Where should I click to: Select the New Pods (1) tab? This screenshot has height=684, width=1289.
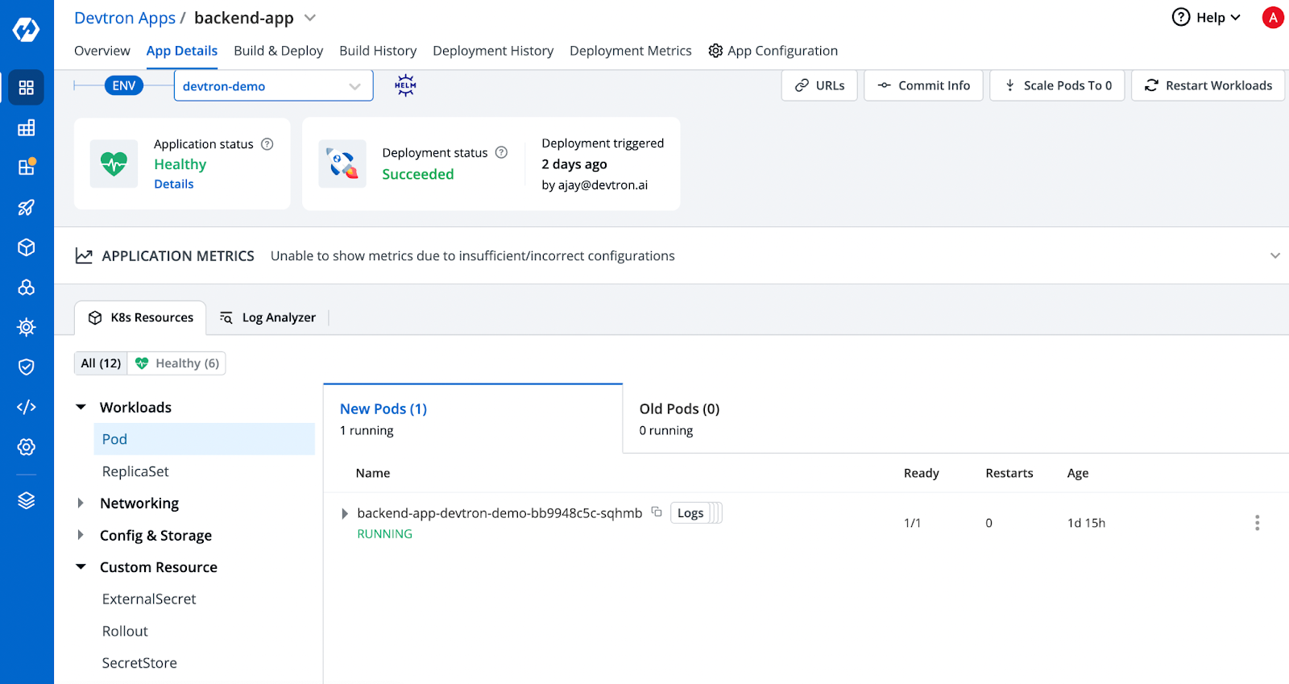[x=473, y=418]
